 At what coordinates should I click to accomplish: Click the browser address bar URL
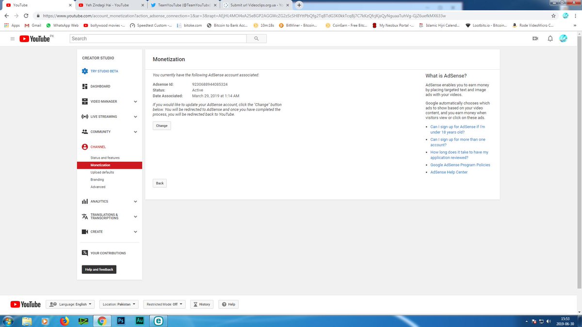[244, 16]
